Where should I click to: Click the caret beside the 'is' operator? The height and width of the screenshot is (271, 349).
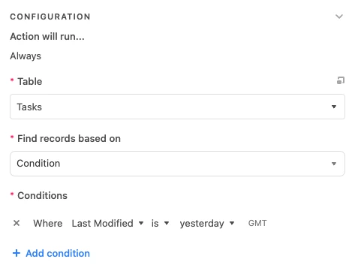point(167,223)
